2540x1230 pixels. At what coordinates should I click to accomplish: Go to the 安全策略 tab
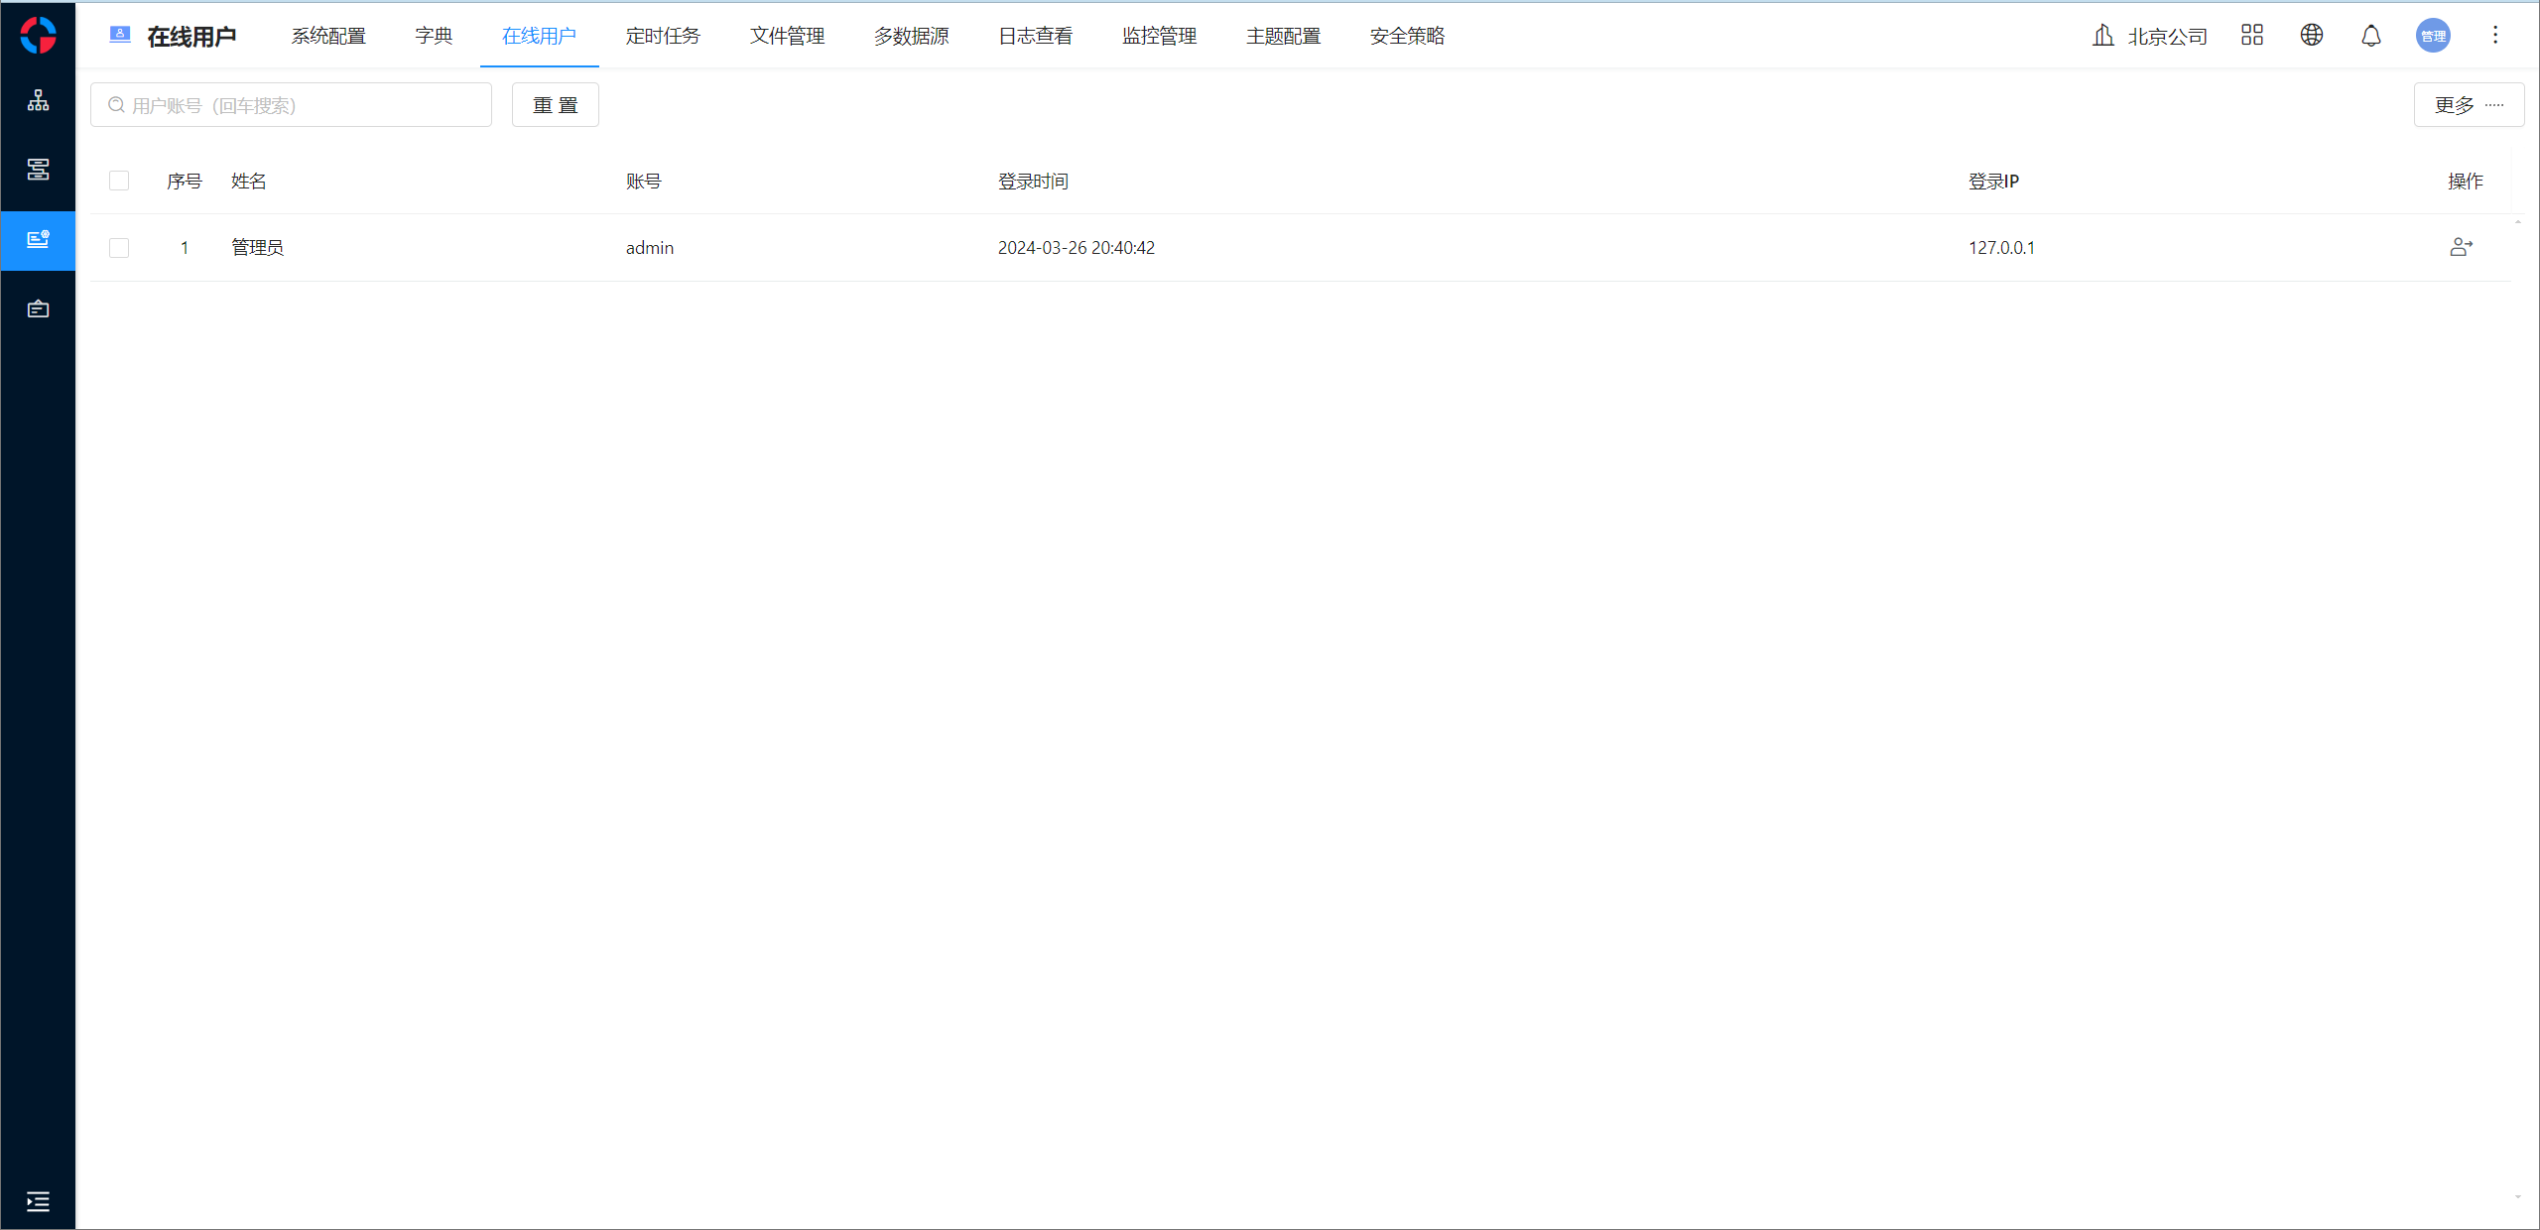click(x=1407, y=36)
